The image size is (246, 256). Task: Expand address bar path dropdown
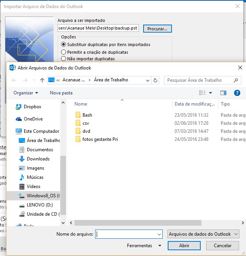click(x=148, y=80)
